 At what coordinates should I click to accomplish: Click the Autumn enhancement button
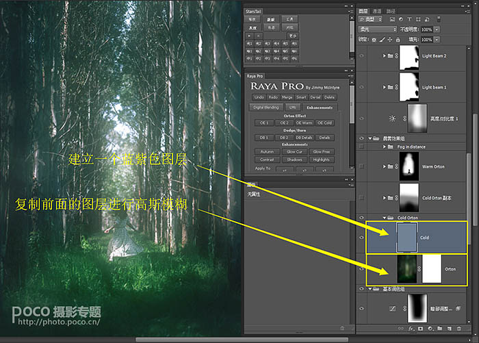[267, 151]
